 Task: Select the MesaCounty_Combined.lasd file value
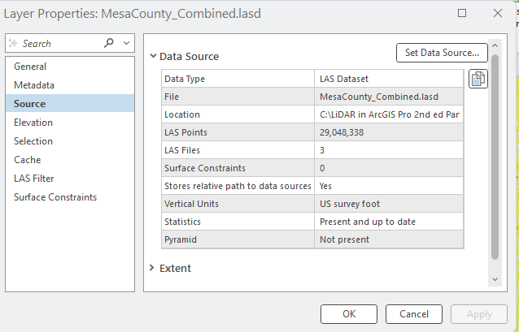tap(389, 97)
